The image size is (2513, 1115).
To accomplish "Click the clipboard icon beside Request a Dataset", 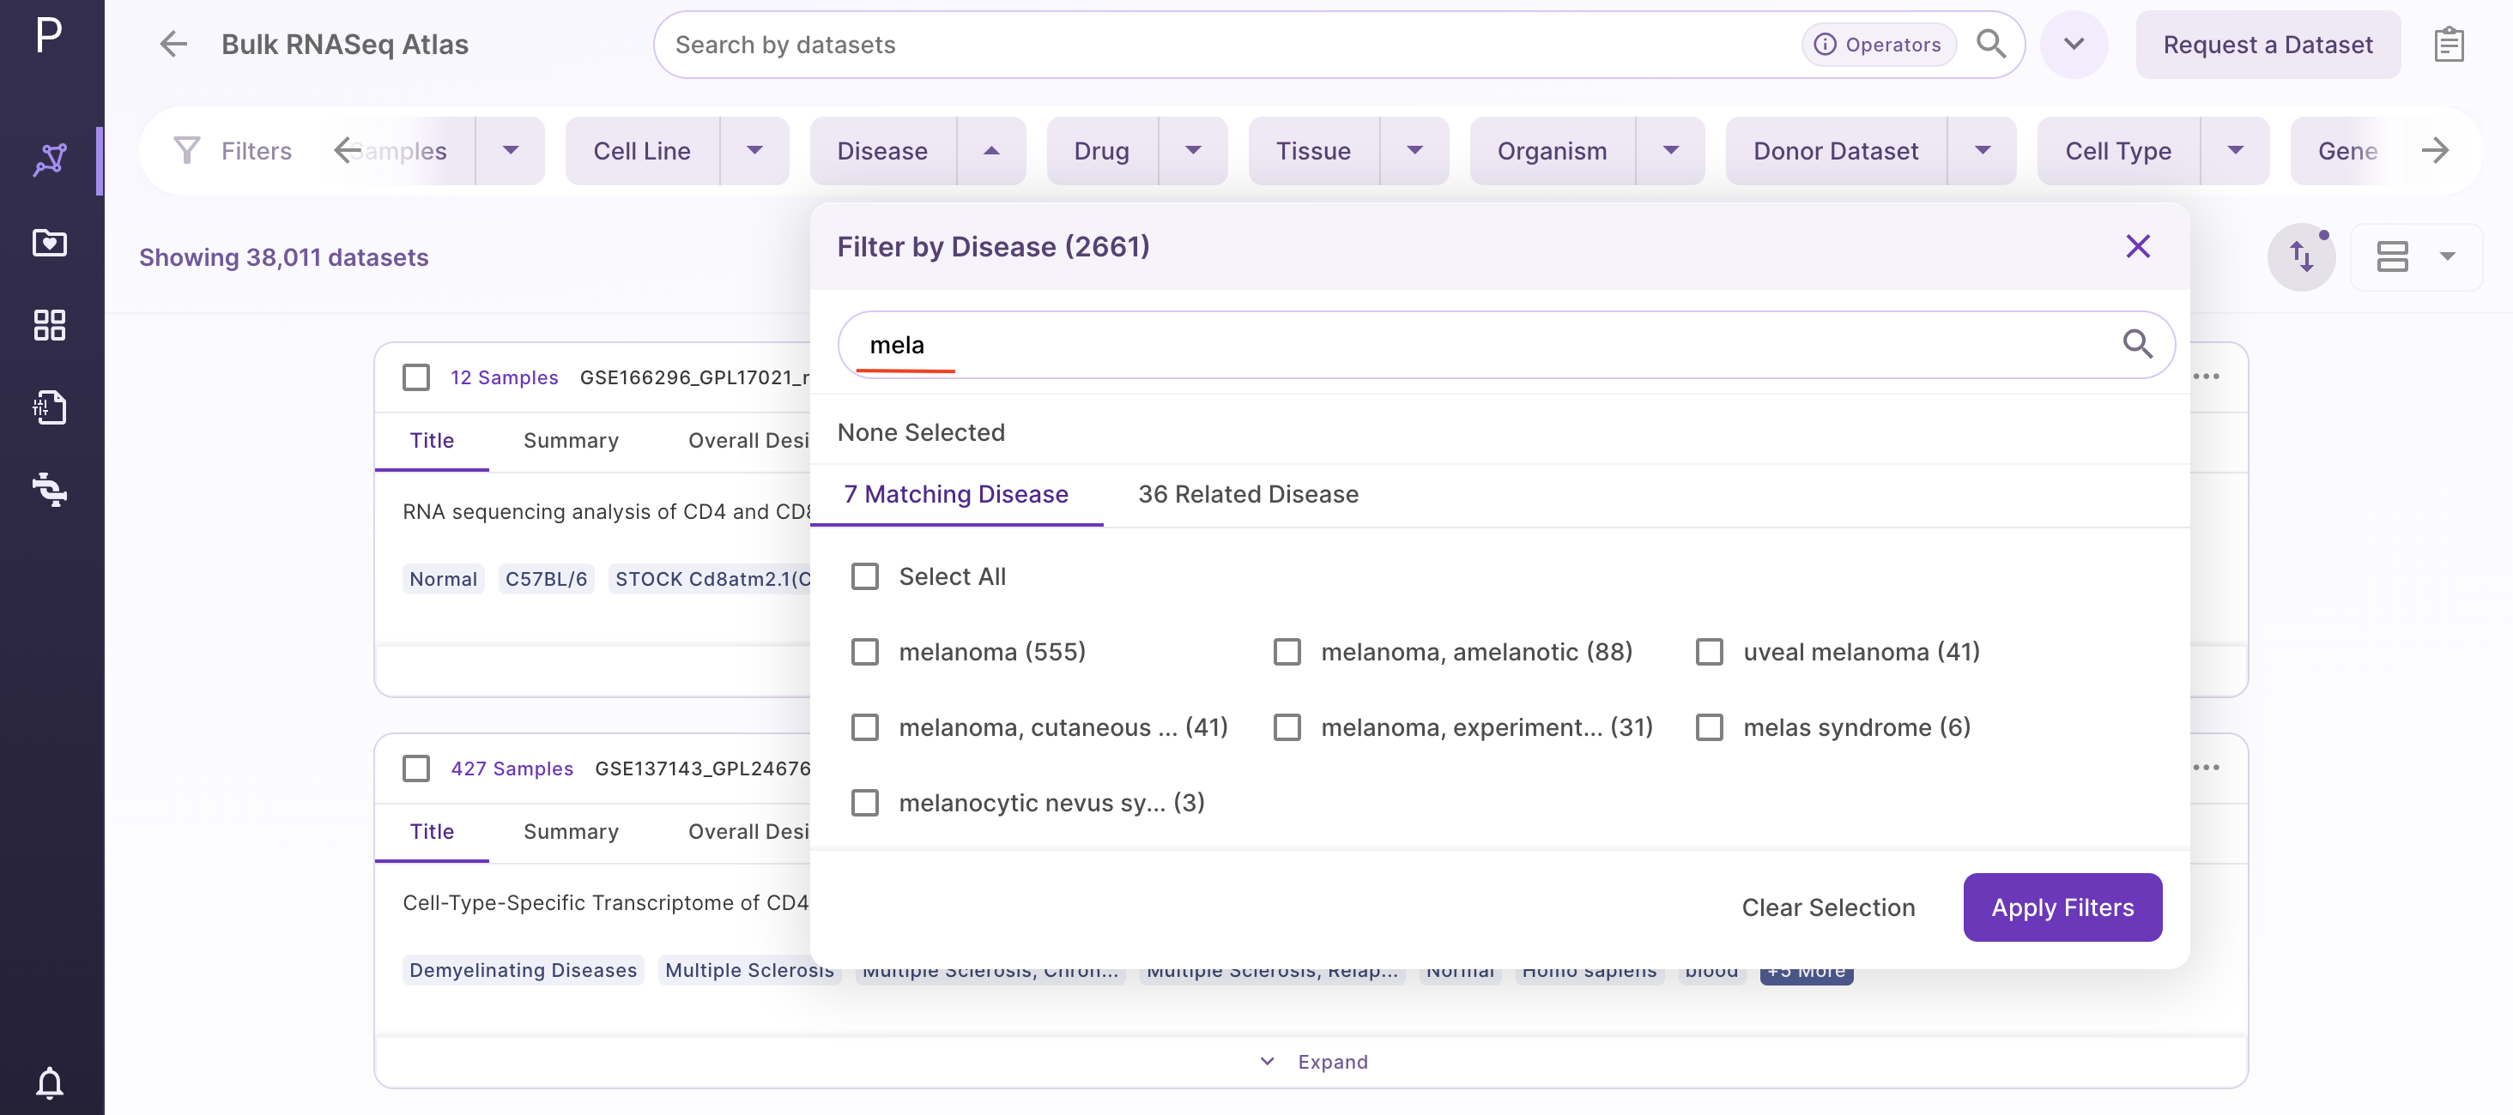I will tap(2449, 45).
